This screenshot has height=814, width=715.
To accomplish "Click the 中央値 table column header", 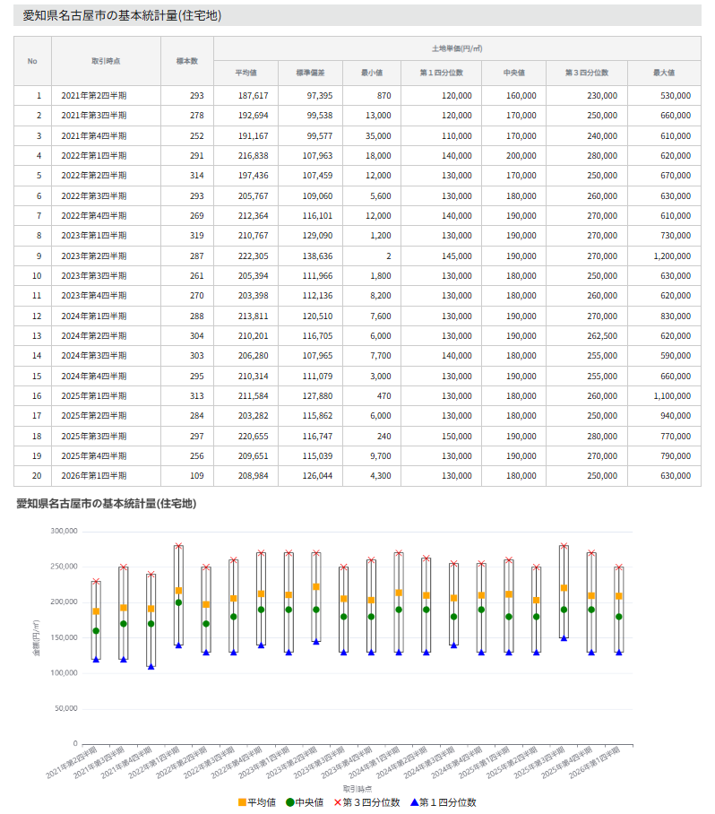I will tap(513, 74).
